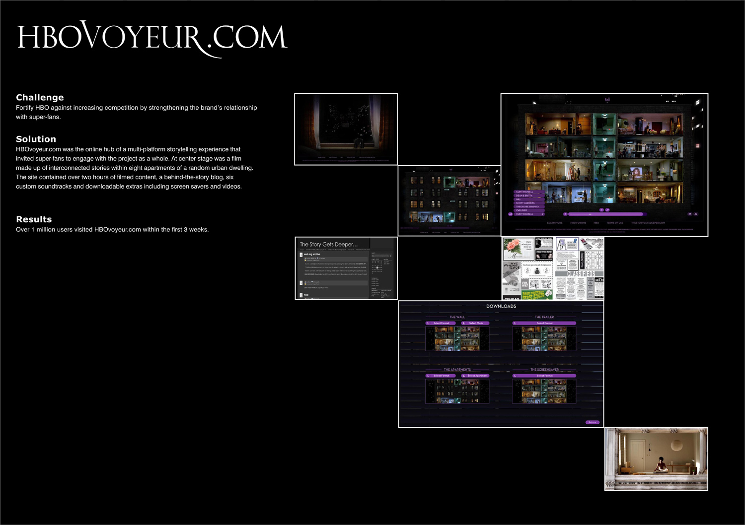Viewport: 745px width, 525px height.
Task: Click the music note icon beside Clint Mansell
Action: [542, 214]
